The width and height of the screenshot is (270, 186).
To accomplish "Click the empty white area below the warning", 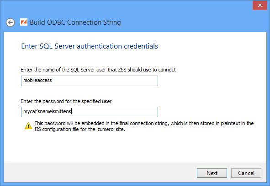I will (x=135, y=148).
